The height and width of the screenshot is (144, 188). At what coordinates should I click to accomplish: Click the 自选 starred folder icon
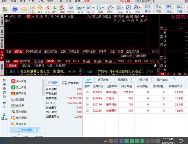pyautogui.click(x=79, y=8)
